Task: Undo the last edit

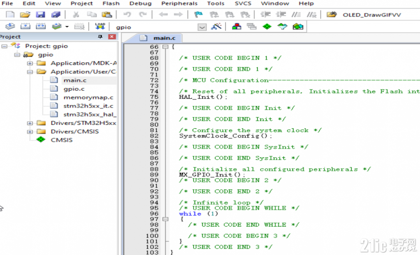Action: tap(127, 14)
